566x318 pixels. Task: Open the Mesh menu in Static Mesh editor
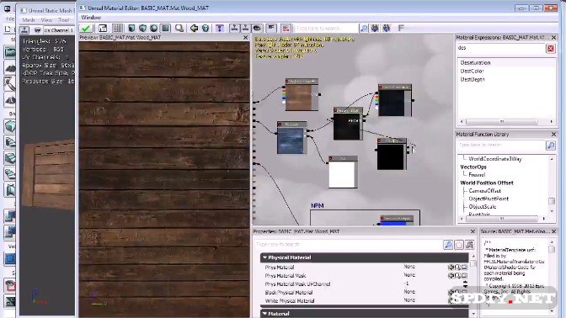(x=29, y=20)
